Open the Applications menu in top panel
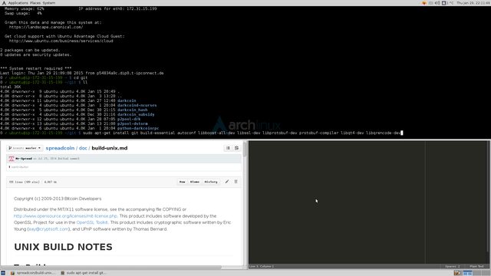 click(x=18, y=3)
